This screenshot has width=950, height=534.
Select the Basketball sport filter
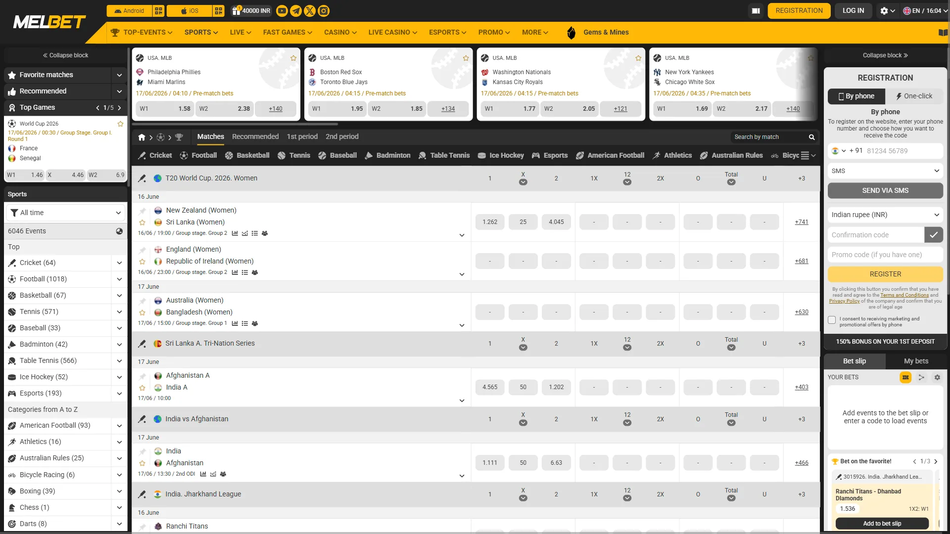(x=247, y=156)
